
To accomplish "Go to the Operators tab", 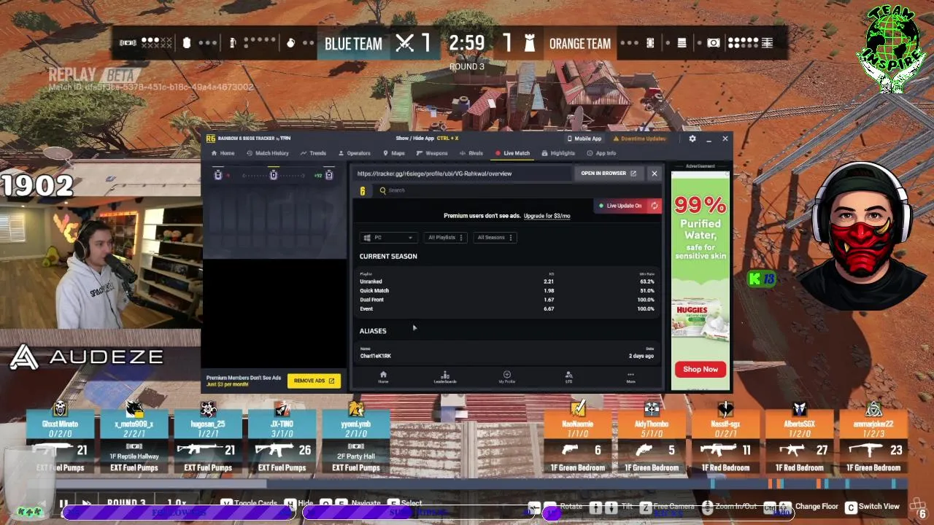I will pos(355,153).
